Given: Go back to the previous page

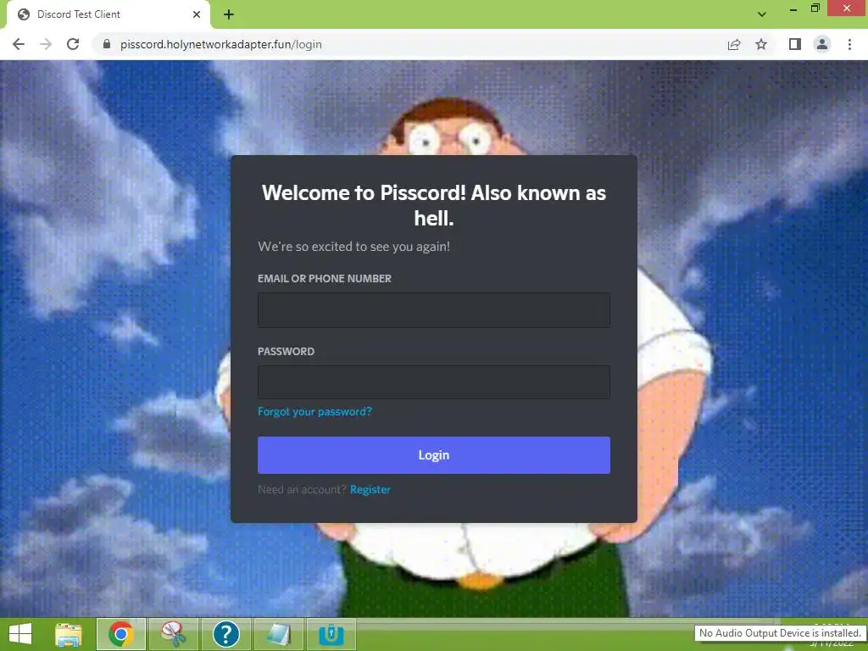Looking at the screenshot, I should point(19,44).
